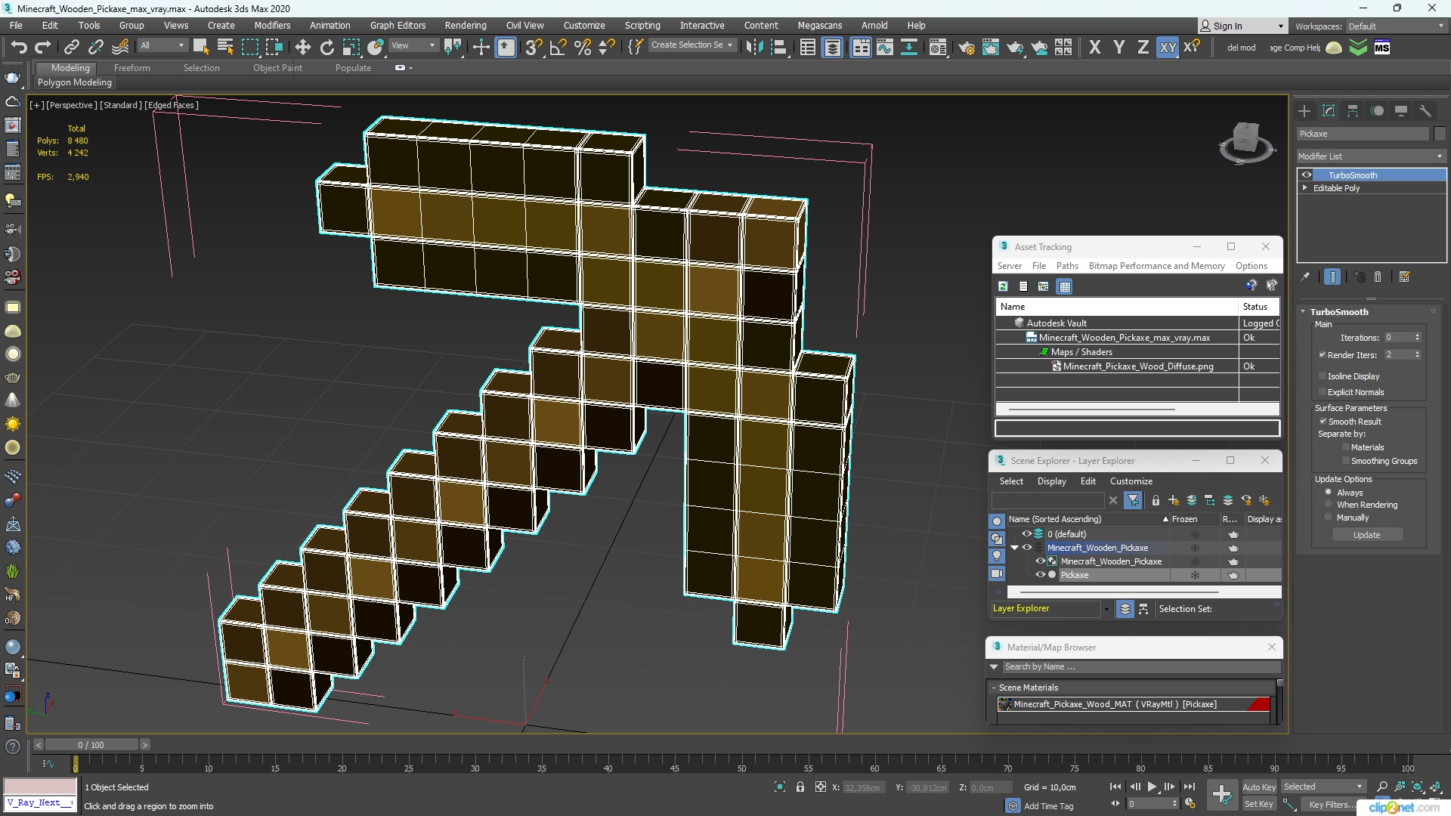
Task: Open the Graph Editors menu
Action: 398,25
